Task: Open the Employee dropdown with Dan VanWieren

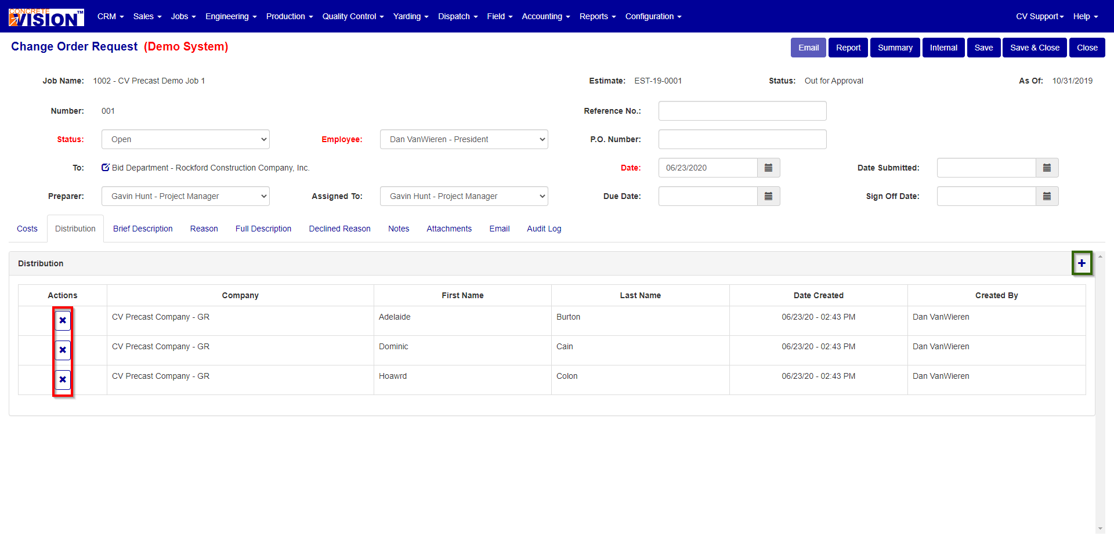Action: pyautogui.click(x=464, y=139)
